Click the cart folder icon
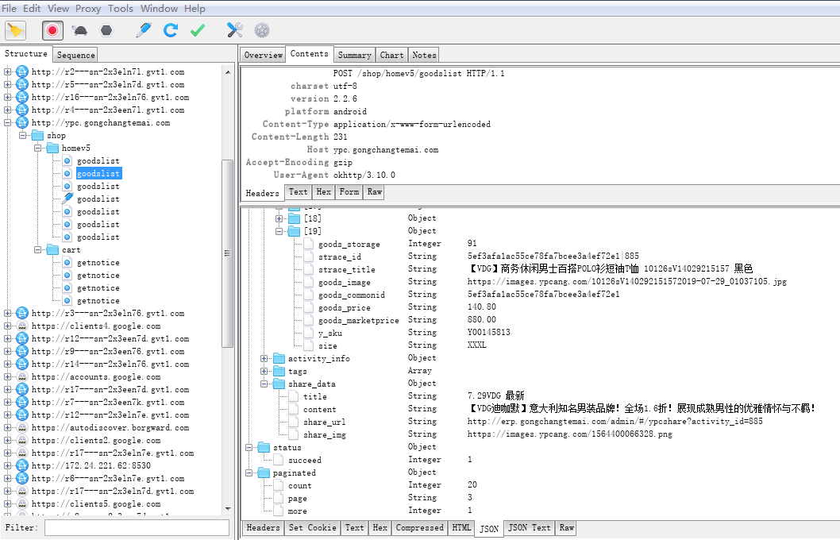 (52, 249)
